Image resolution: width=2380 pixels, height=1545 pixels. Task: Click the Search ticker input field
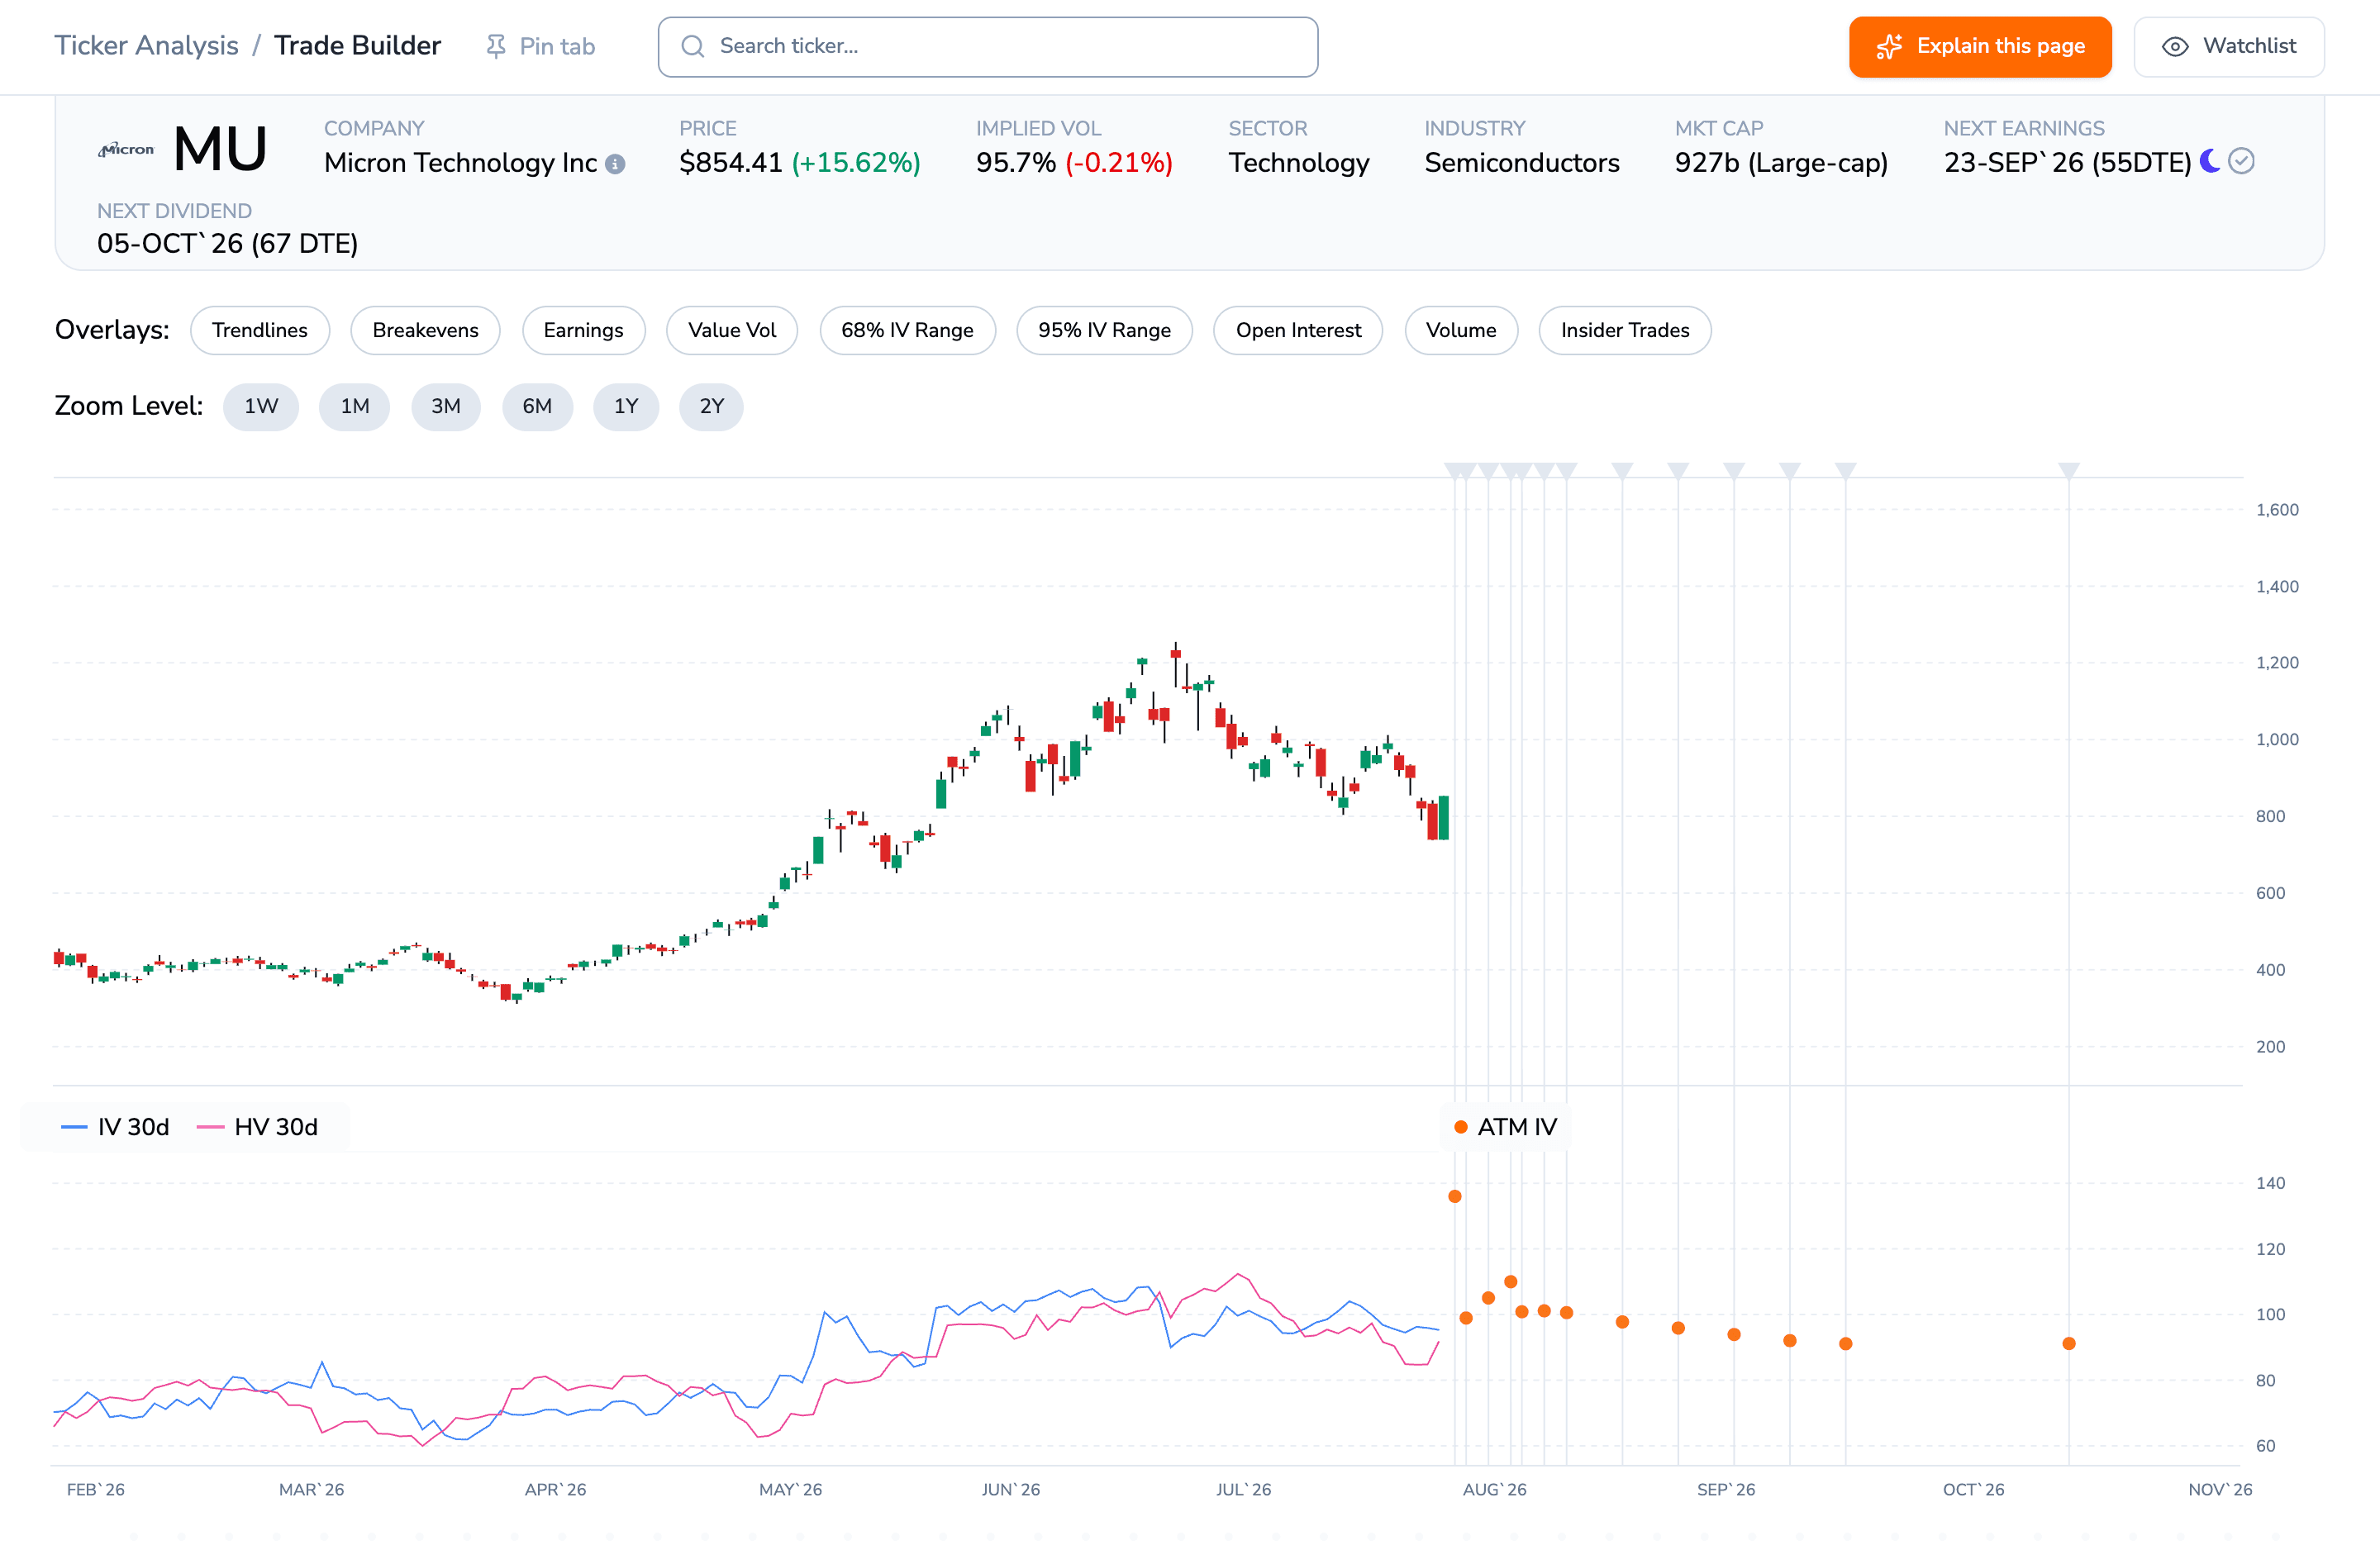pyautogui.click(x=988, y=46)
